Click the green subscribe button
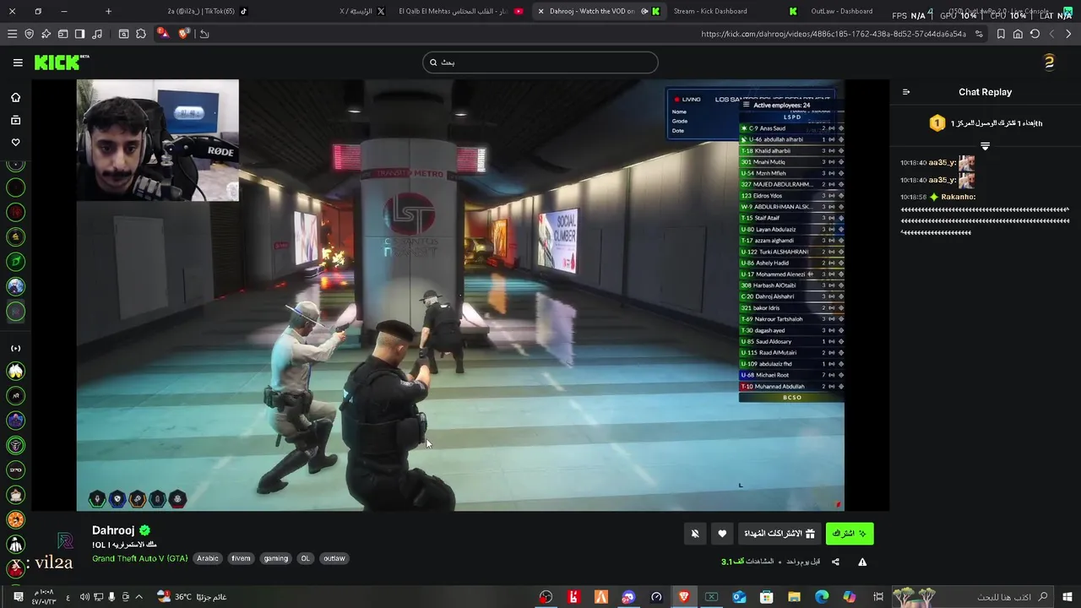Viewport: 1081px width, 608px height. pos(850,534)
